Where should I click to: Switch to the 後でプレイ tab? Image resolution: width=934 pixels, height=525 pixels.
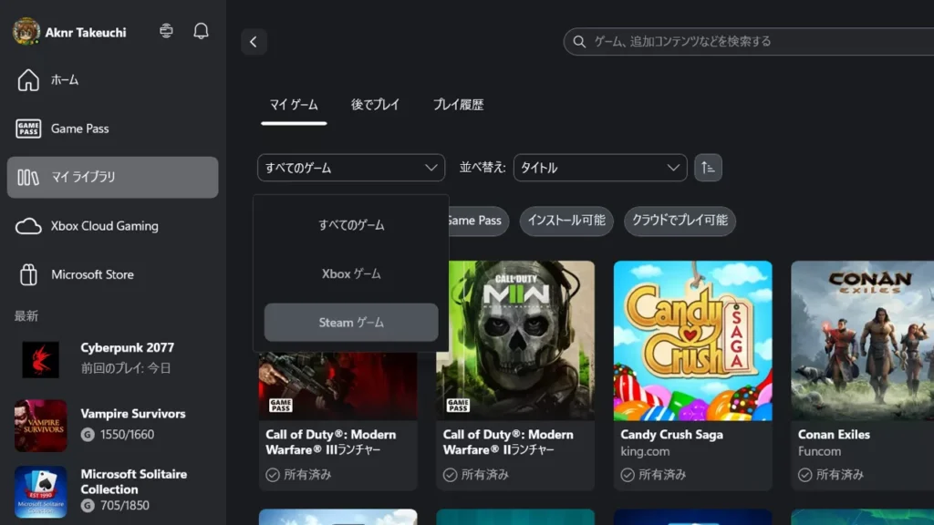375,105
